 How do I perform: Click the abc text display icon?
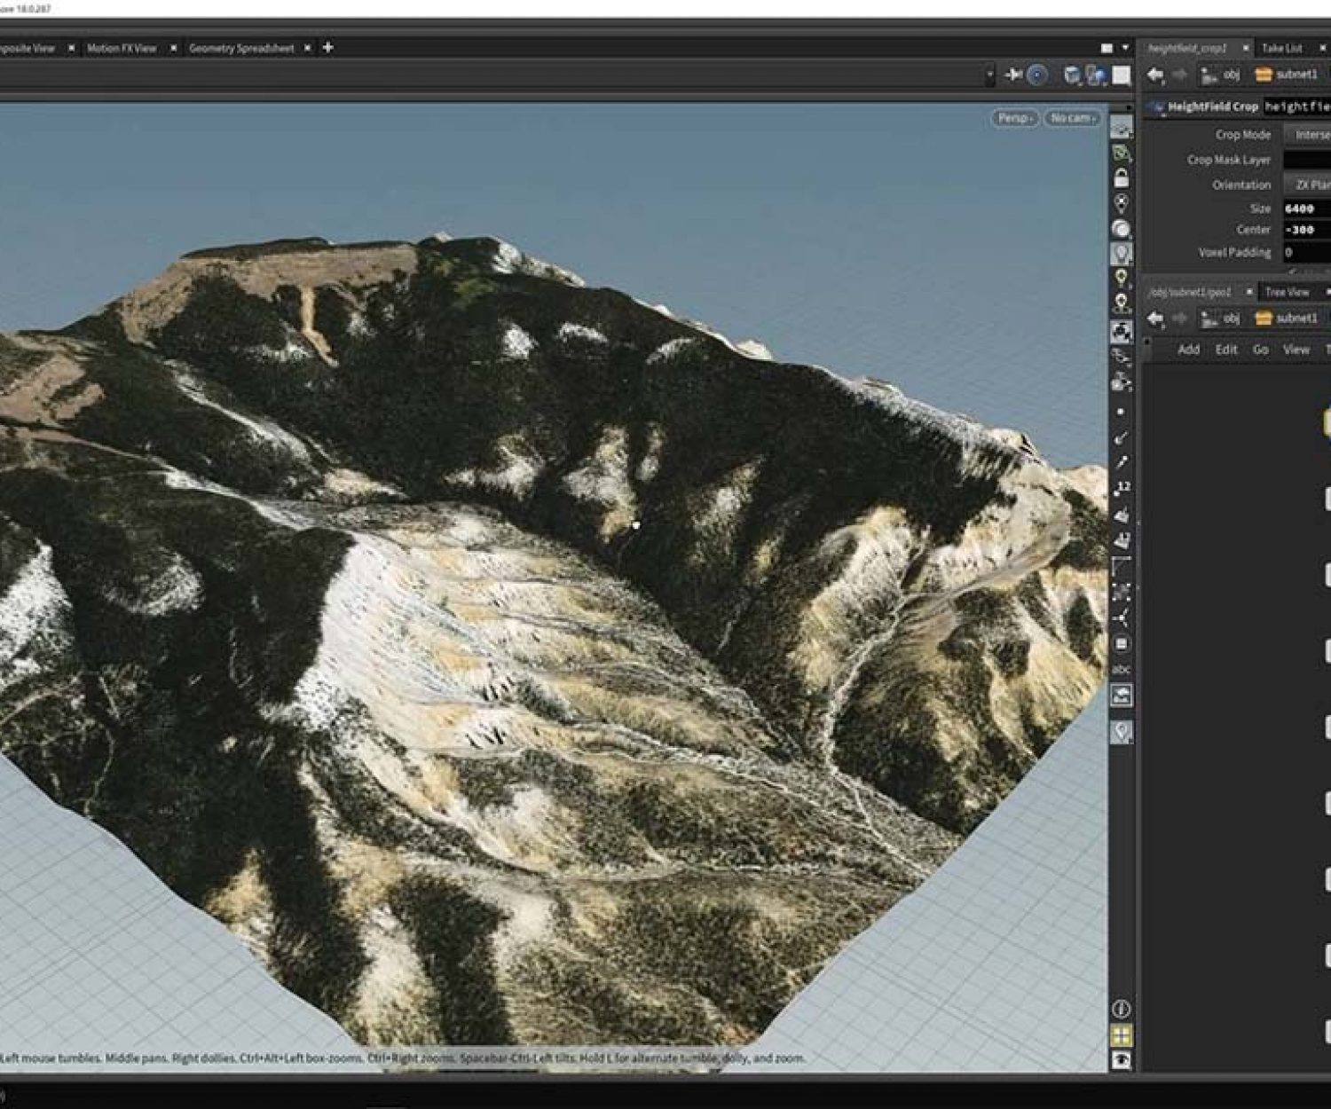pyautogui.click(x=1122, y=669)
